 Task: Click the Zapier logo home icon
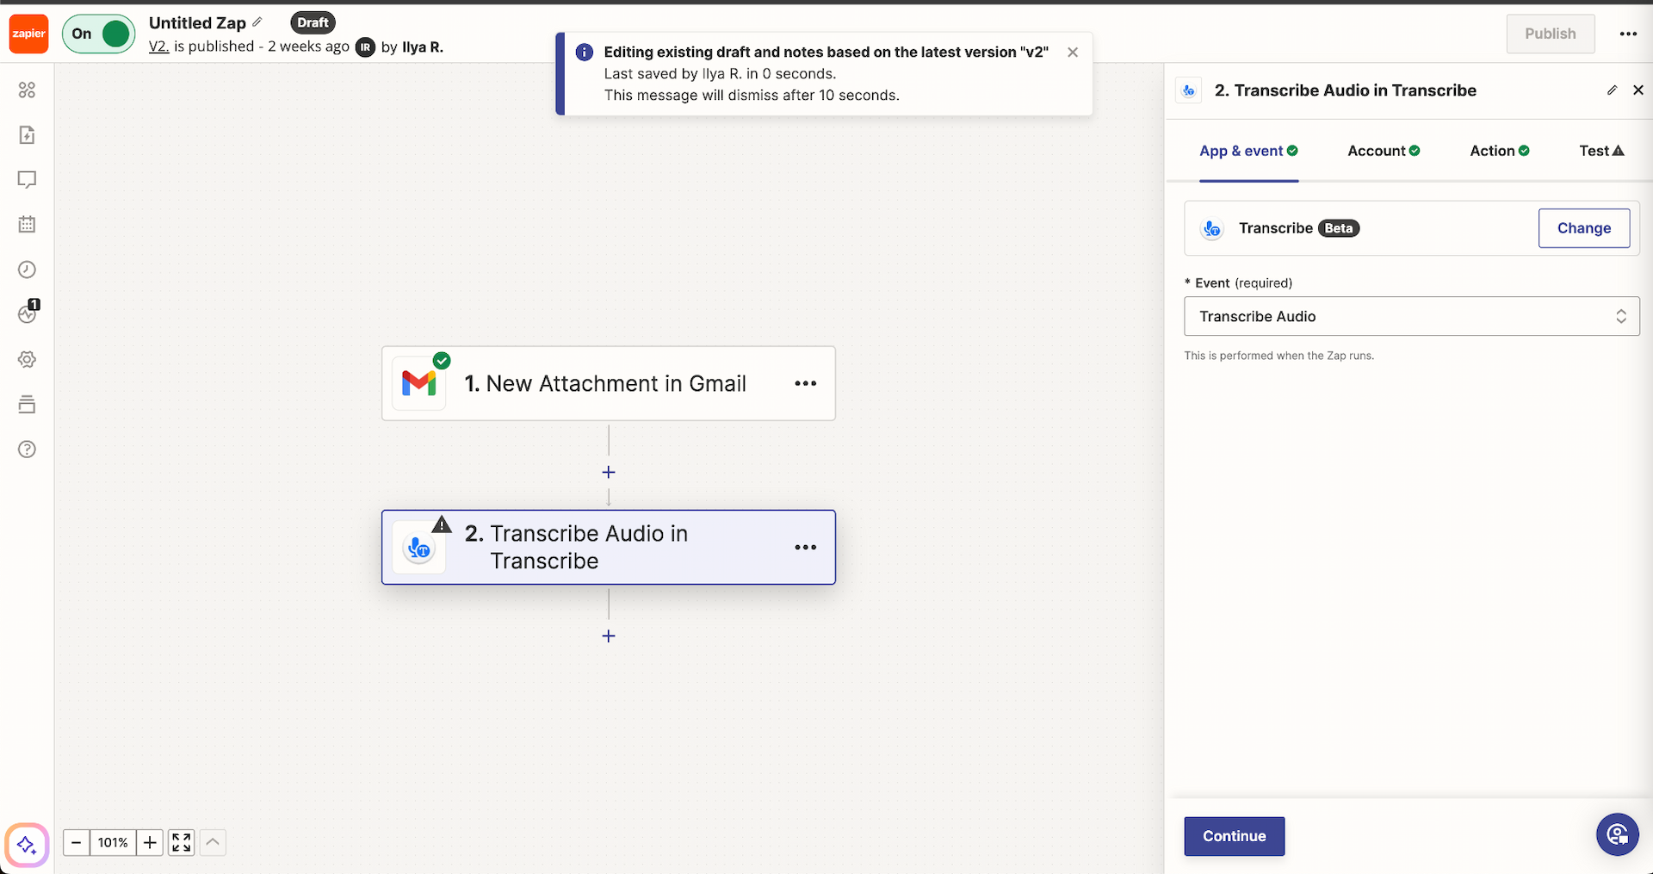click(x=28, y=34)
